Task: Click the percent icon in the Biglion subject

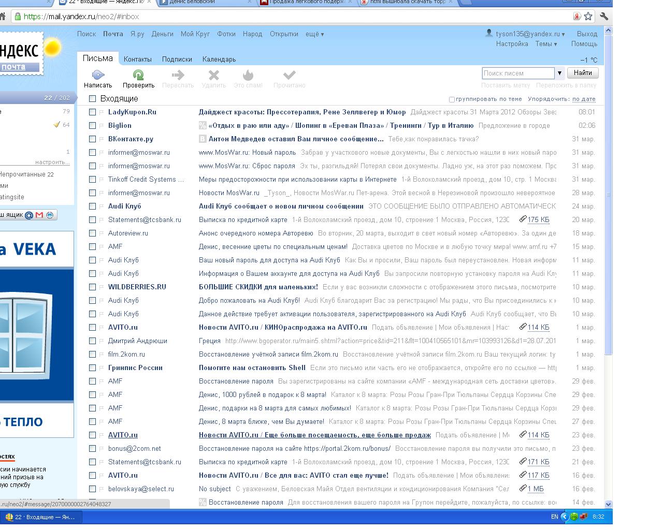Action: tap(203, 125)
